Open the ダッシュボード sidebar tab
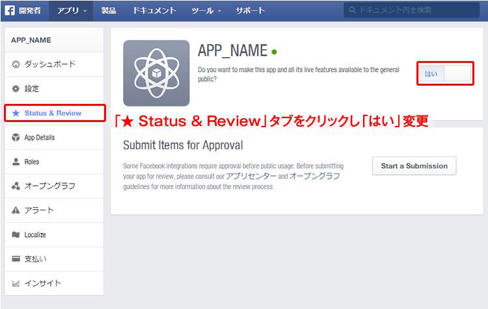488x309 pixels. point(54,64)
